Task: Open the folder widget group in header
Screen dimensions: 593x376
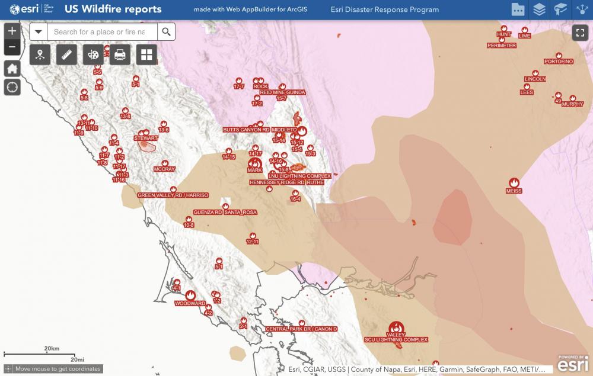Action: click(518, 9)
